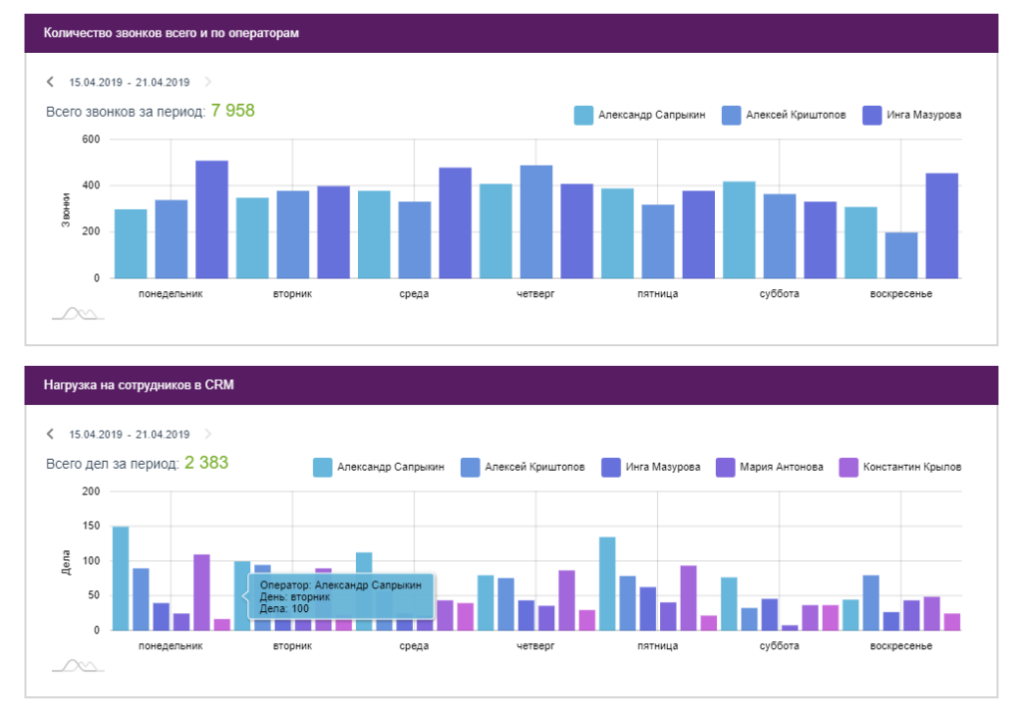Open date range 15.04.2019 - 21.04.2019 in calls panel
This screenshot has width=1021, height=714.
pos(130,82)
